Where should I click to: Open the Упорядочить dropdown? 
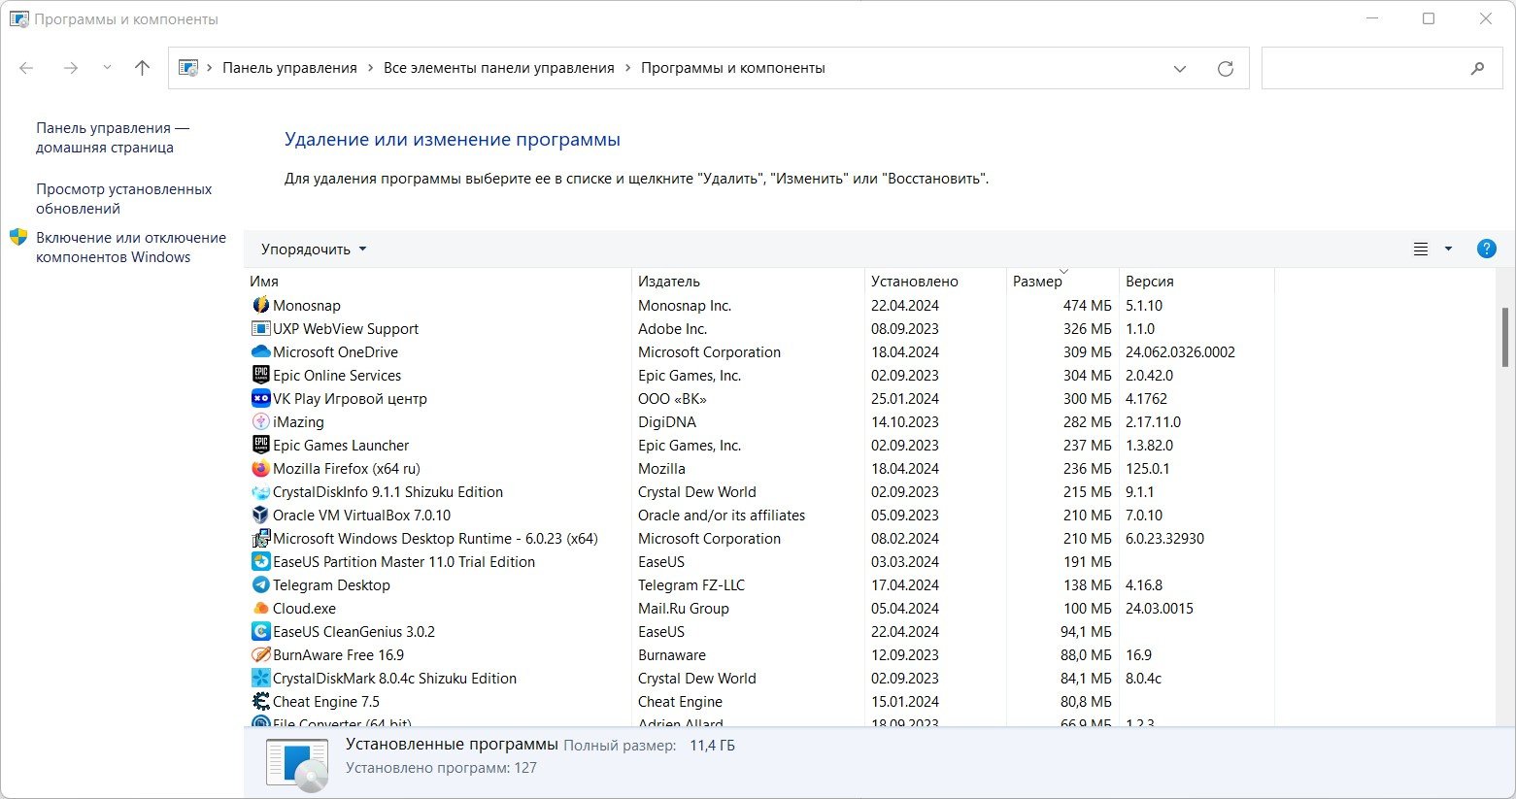click(314, 250)
